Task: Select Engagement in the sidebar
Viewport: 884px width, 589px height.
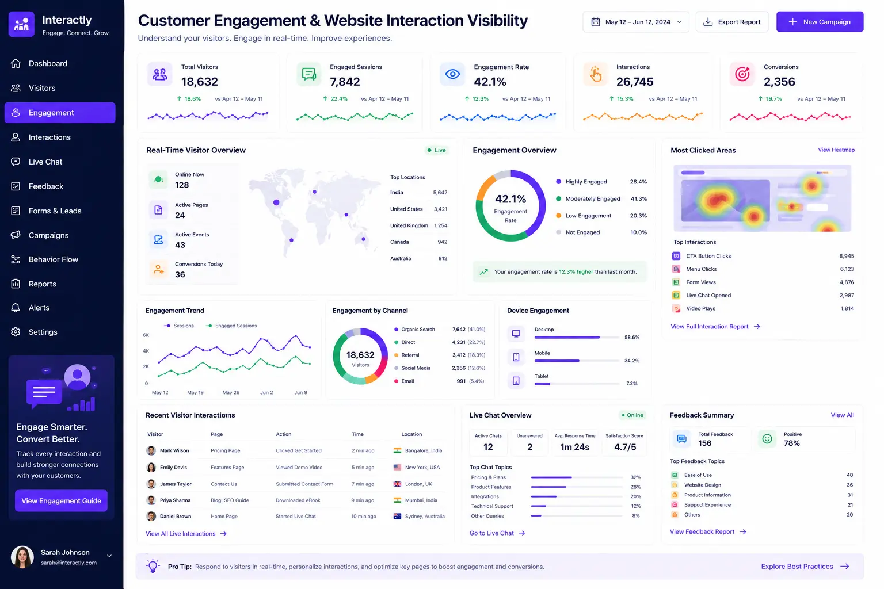Action: pos(60,113)
